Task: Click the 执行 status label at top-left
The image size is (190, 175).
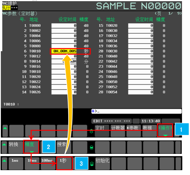Action: point(6,8)
